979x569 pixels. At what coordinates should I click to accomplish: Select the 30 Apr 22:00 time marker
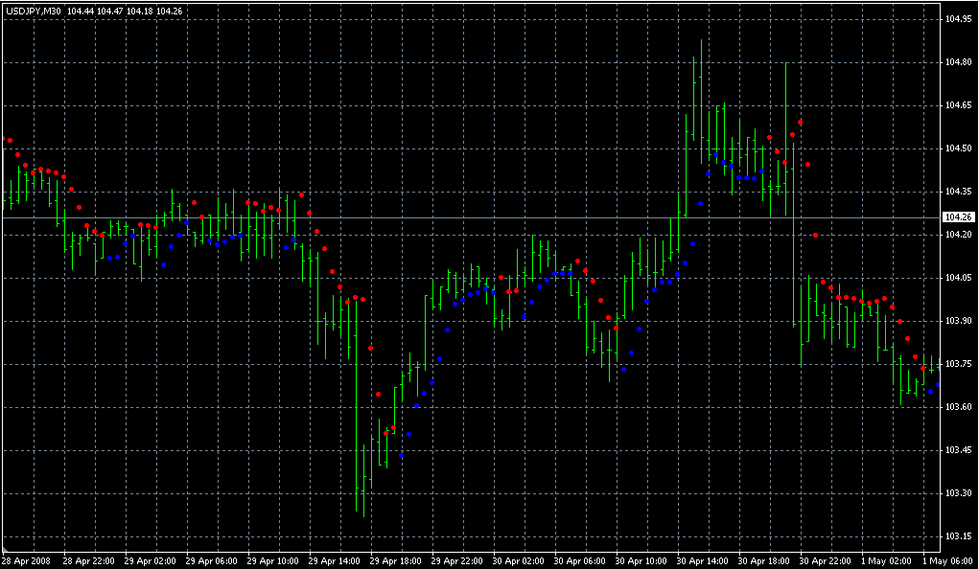pyautogui.click(x=827, y=560)
